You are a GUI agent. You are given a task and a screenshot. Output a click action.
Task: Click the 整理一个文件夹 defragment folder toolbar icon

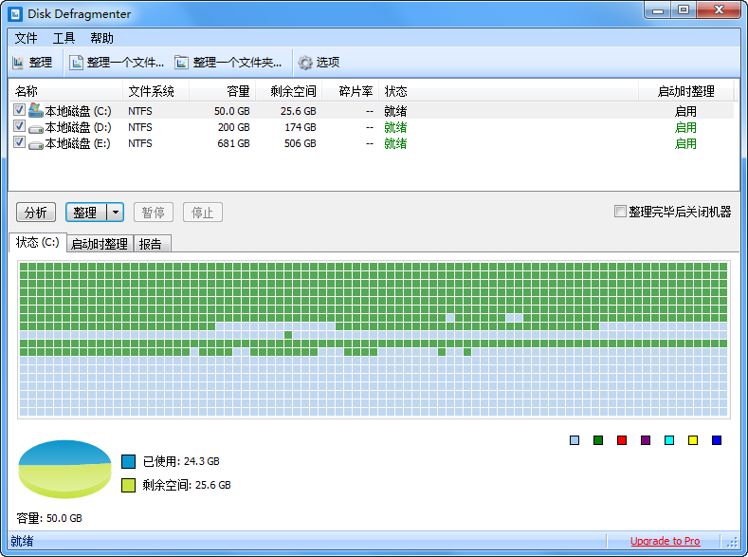click(181, 63)
